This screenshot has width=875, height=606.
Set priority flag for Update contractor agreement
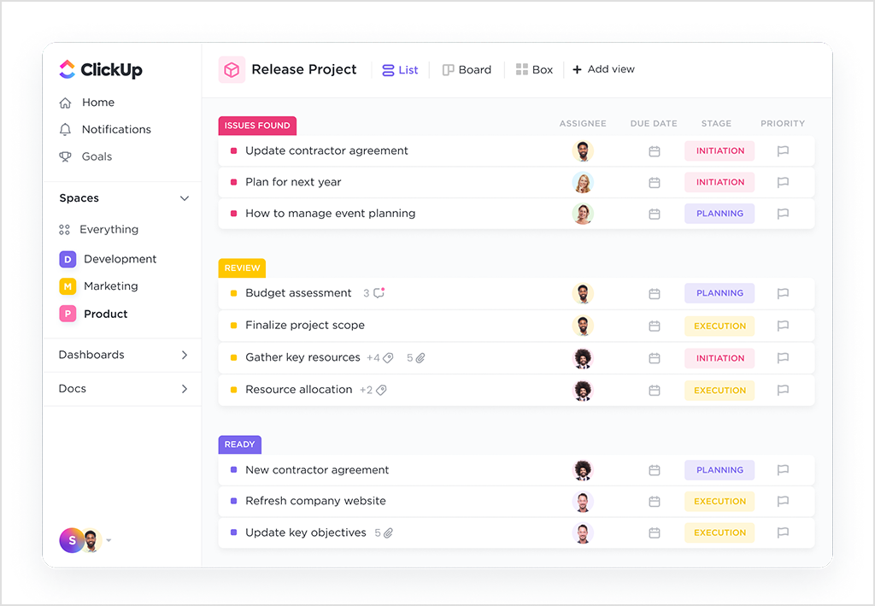tap(783, 150)
